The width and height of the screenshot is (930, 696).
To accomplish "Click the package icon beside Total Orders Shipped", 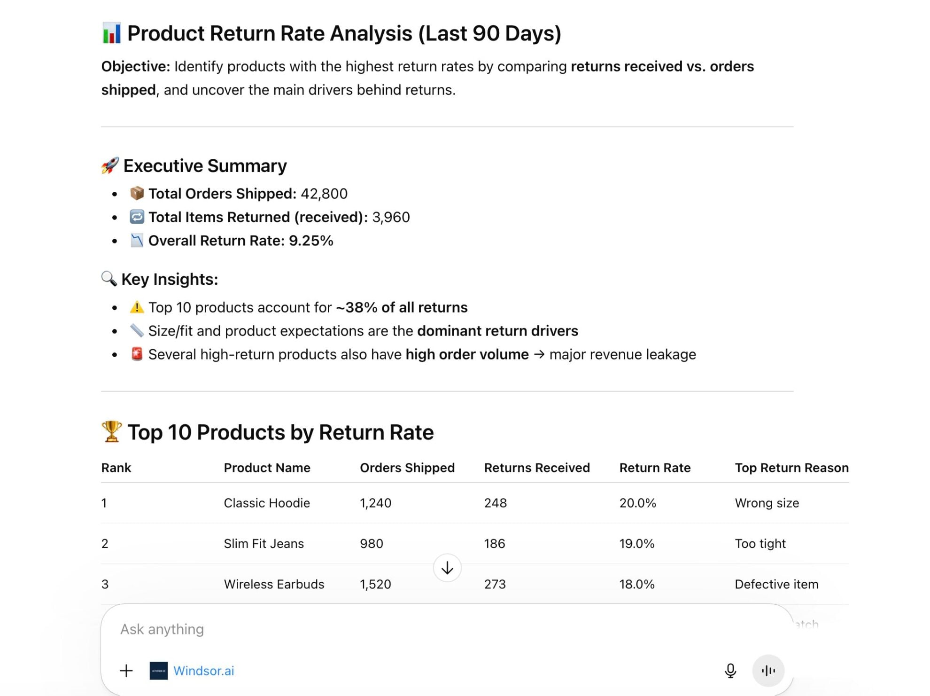I will pos(136,193).
